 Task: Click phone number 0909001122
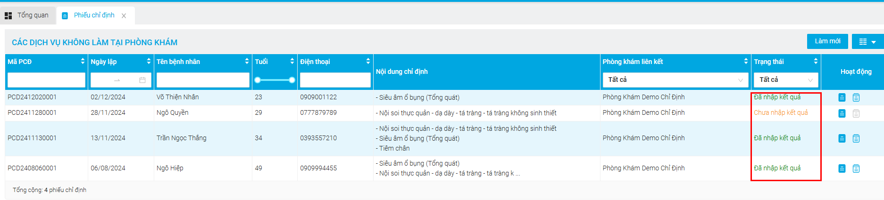[318, 97]
